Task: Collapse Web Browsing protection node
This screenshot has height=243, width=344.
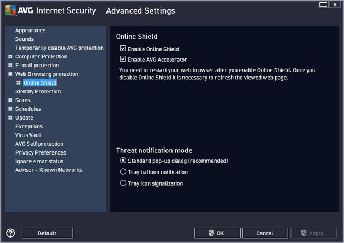Action: pos(10,74)
